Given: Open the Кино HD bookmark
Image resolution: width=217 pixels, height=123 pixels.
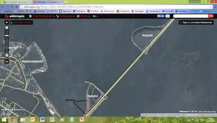Looking at the screenshot, I should [x=168, y=11].
